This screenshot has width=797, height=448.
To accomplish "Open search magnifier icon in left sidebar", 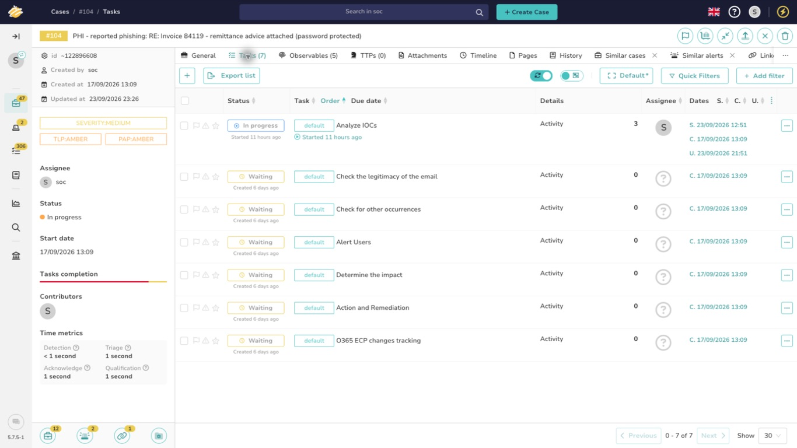I will pos(16,228).
